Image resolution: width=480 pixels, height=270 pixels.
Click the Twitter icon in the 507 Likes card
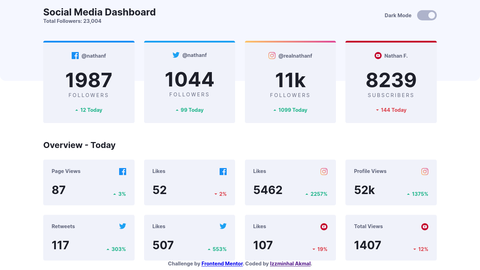click(x=223, y=226)
